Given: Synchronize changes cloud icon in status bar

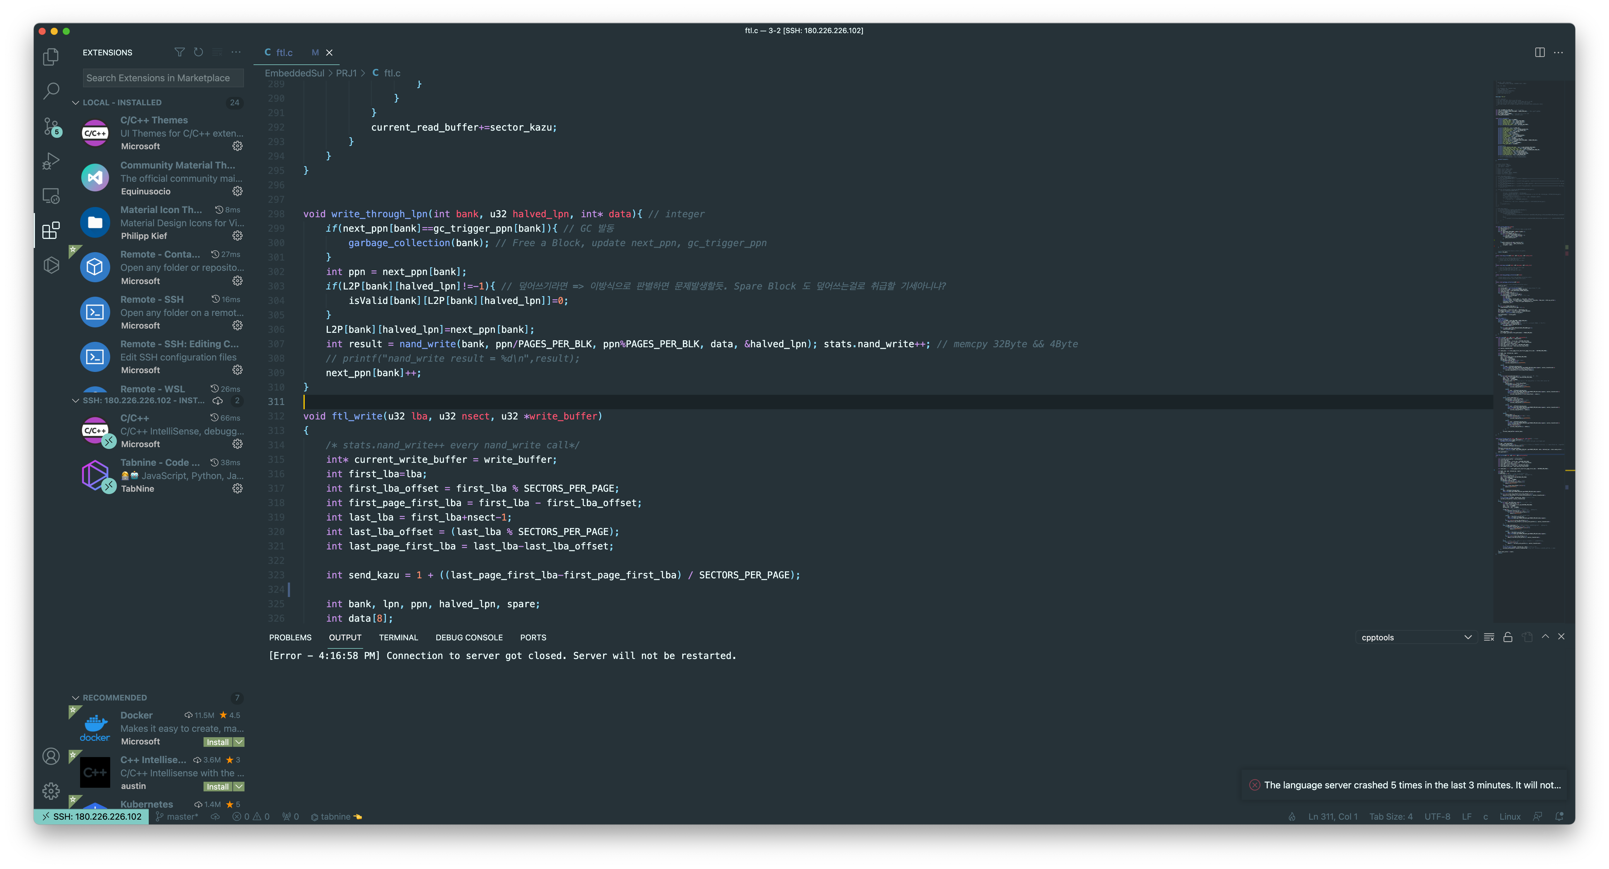Looking at the screenshot, I should tap(215, 817).
